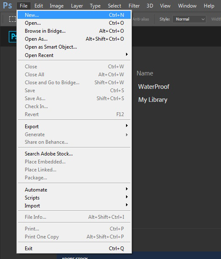
Task: Click the Print One Copy entry
Action: 74,236
